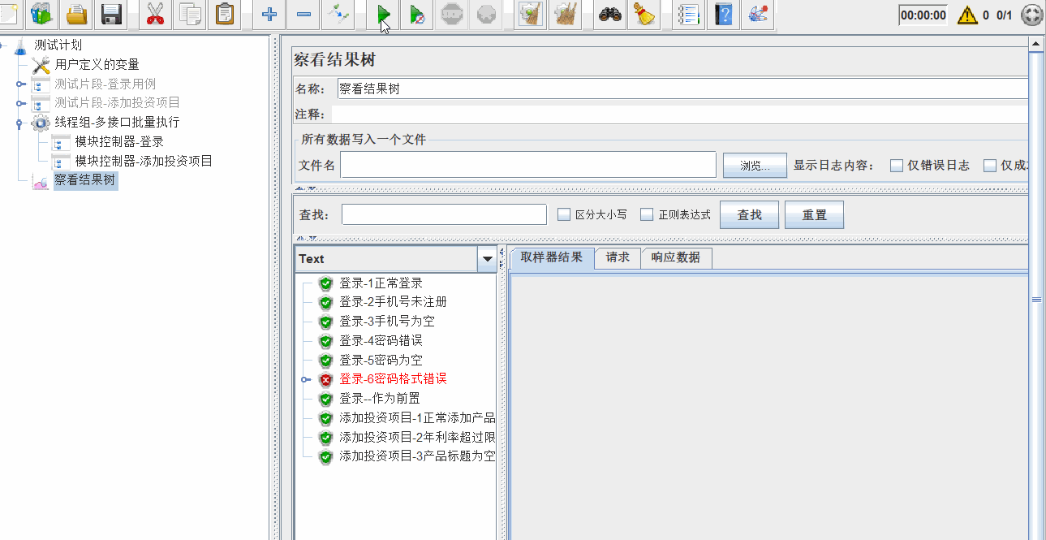Collapse the 线程组-多接口批量执行 node

tap(18, 123)
